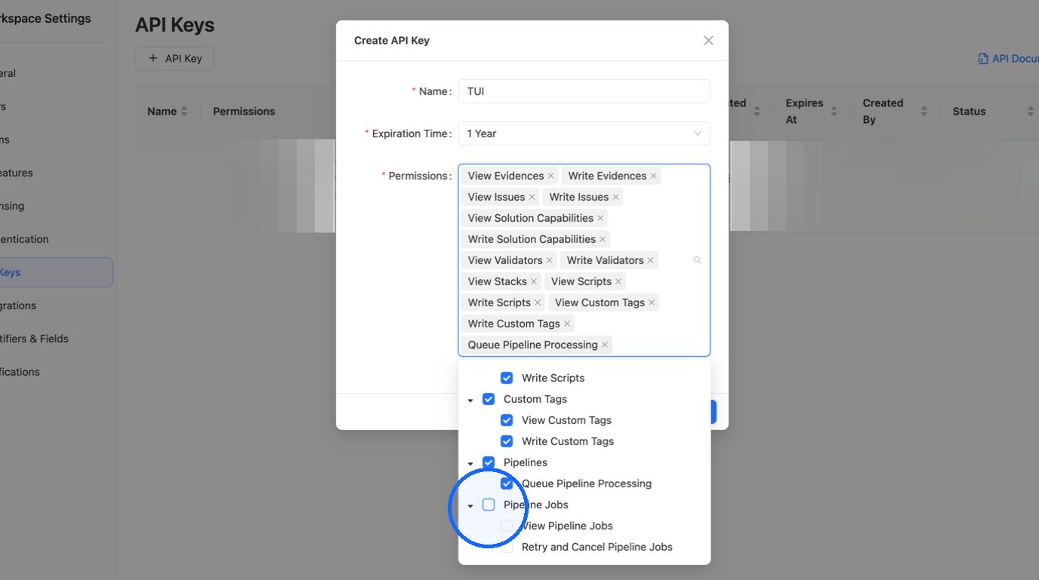Viewport: 1039px width, 580px height.
Task: Remove the Write Custom Tags tag
Action: (x=567, y=324)
